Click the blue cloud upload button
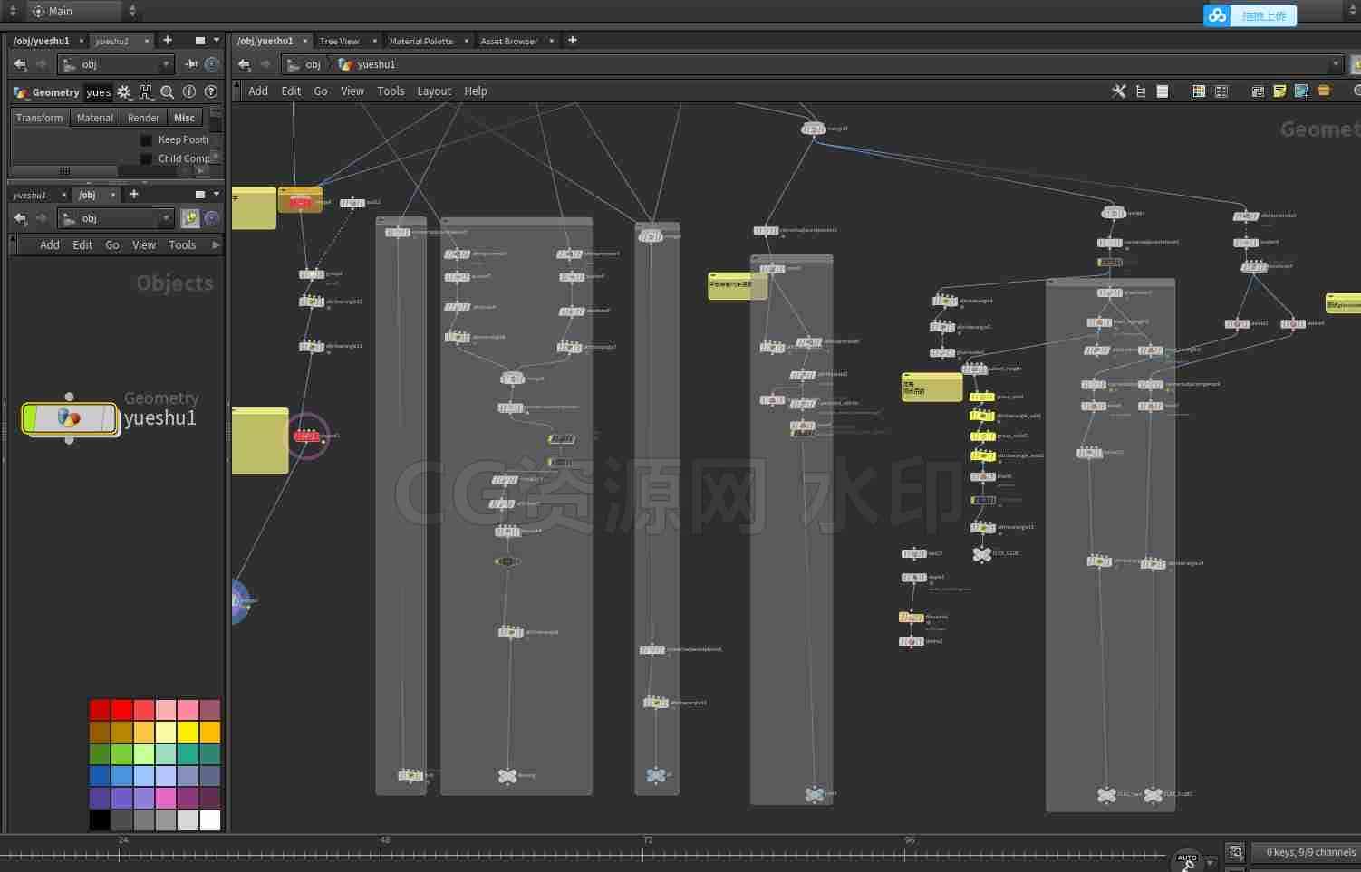1361x872 pixels. [1250, 15]
